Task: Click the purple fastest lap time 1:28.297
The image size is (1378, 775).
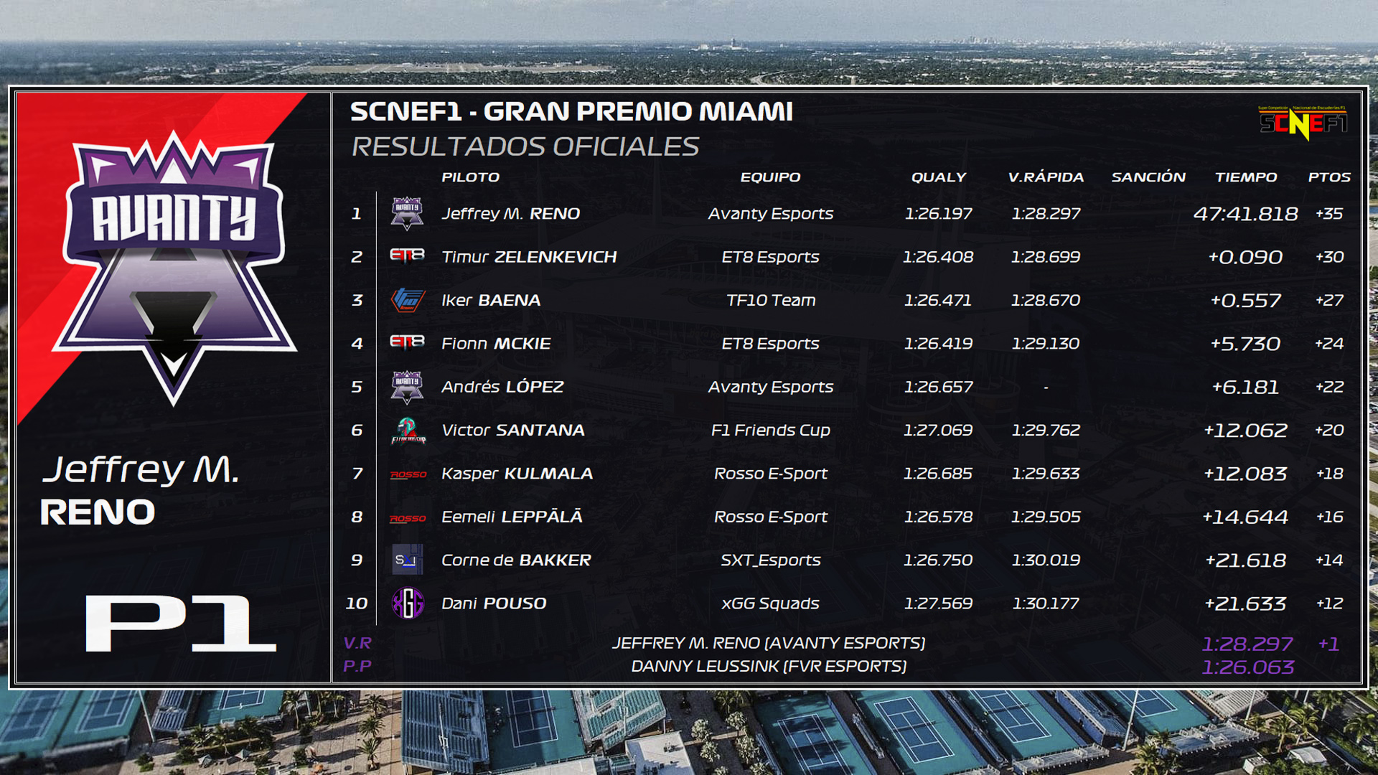Action: click(x=1247, y=644)
